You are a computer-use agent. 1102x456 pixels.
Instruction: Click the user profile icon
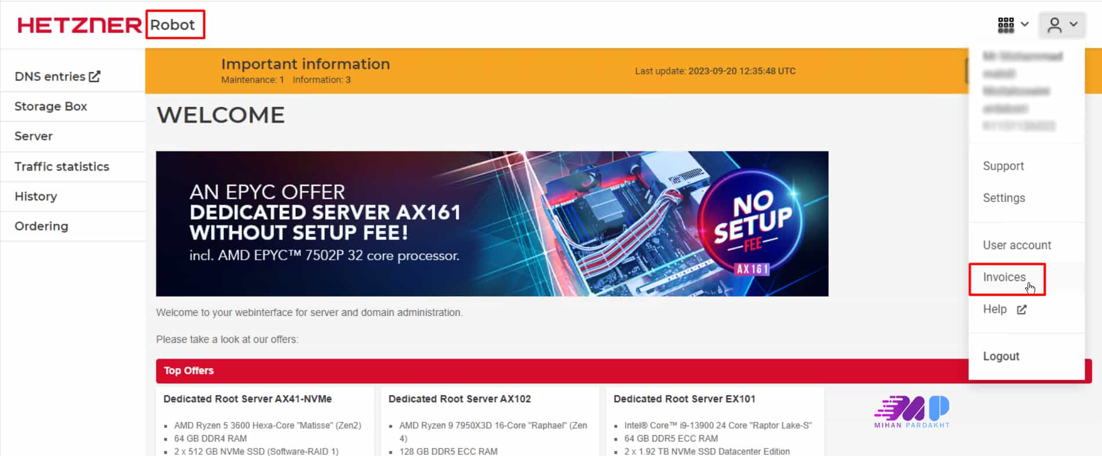[1054, 25]
